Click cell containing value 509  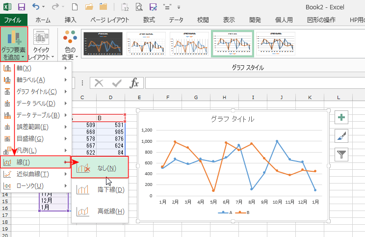pos(84,125)
